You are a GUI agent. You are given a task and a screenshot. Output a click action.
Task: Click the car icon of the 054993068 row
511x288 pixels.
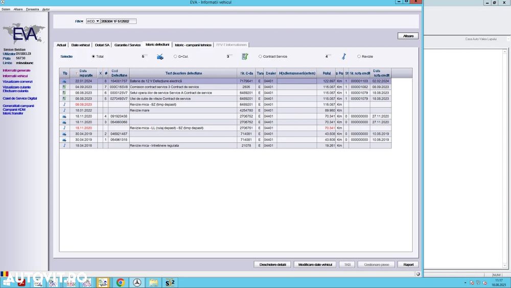(x=64, y=122)
